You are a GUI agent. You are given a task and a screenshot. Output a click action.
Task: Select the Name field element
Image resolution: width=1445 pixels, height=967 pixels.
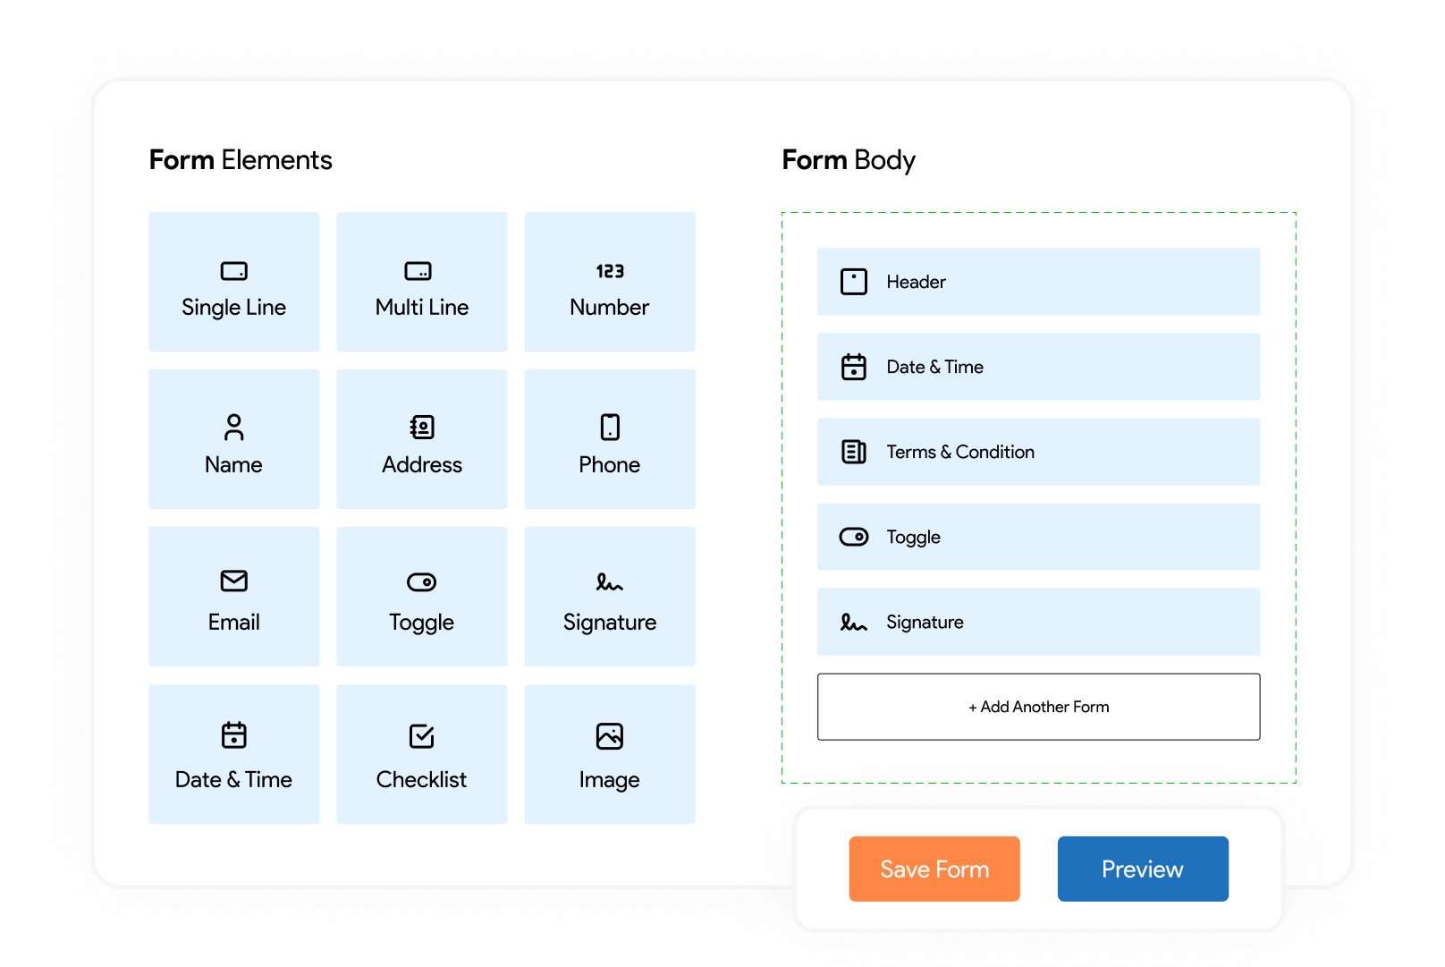coord(233,438)
